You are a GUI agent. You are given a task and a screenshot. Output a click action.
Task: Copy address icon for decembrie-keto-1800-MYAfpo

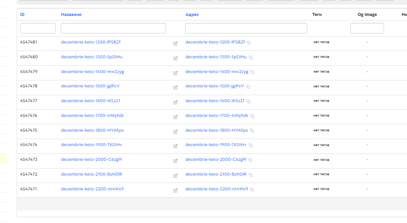point(252,131)
